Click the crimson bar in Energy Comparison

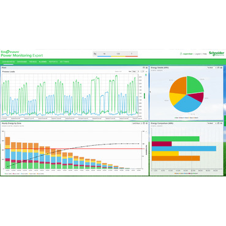coord(162,144)
